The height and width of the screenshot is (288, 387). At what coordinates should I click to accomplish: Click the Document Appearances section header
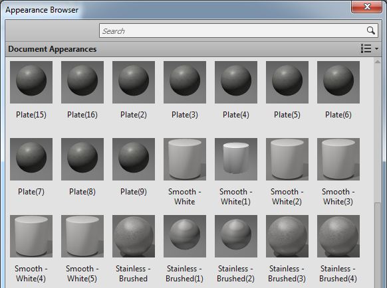tap(53, 49)
